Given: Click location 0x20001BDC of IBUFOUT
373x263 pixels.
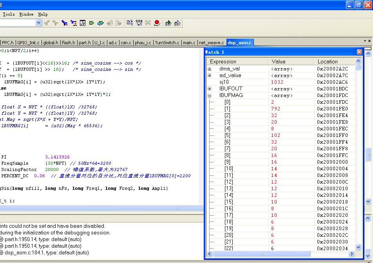Looking at the screenshot, I should point(332,88).
